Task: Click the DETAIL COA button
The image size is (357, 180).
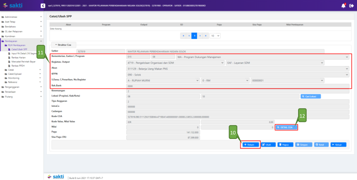Action: (x=287, y=127)
